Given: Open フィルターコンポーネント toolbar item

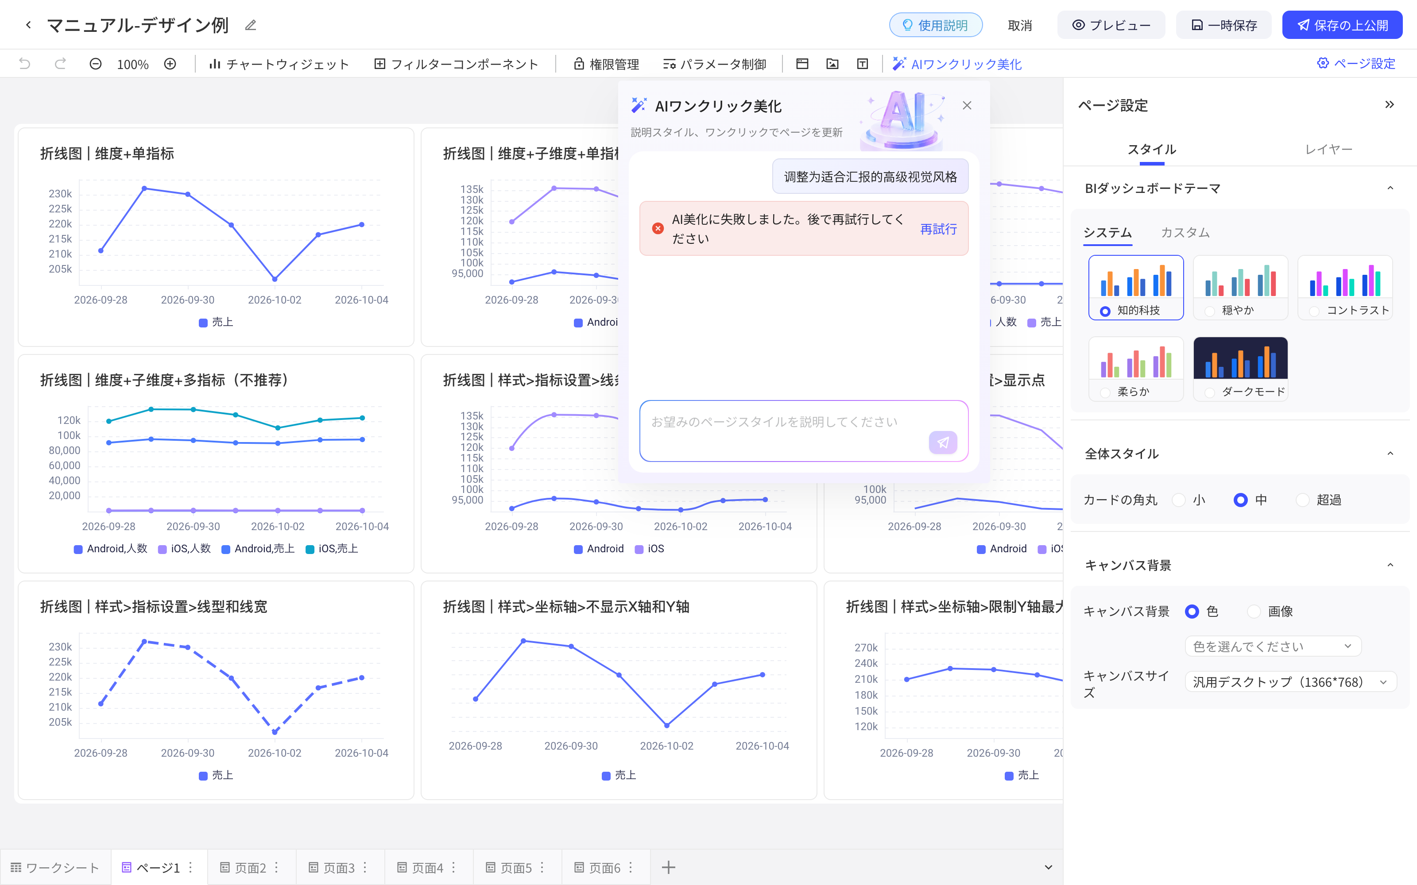Looking at the screenshot, I should pyautogui.click(x=456, y=64).
